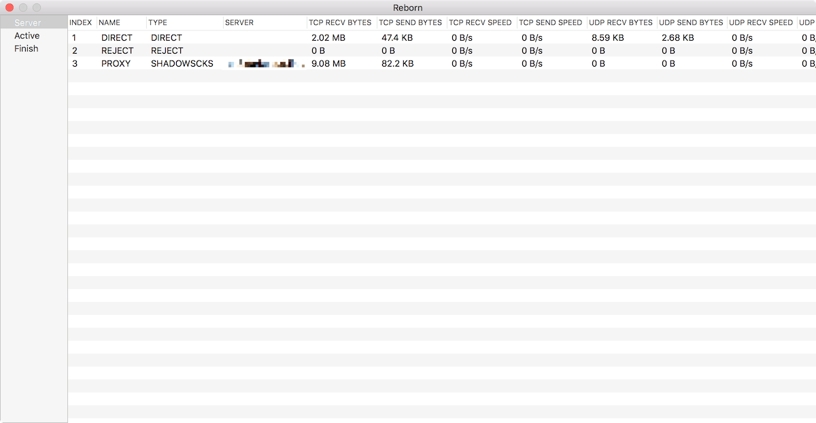Sort by the INDEX column header
Screen dimensions: 816x423
tap(81, 22)
